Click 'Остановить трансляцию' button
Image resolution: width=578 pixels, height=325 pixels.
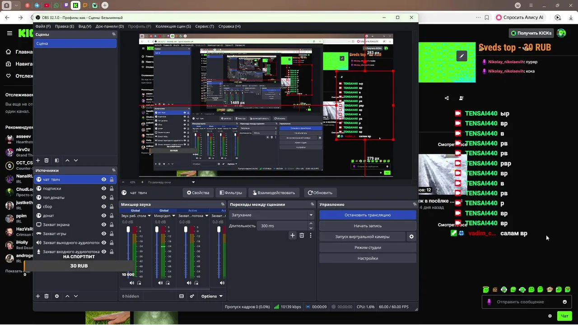(x=368, y=215)
